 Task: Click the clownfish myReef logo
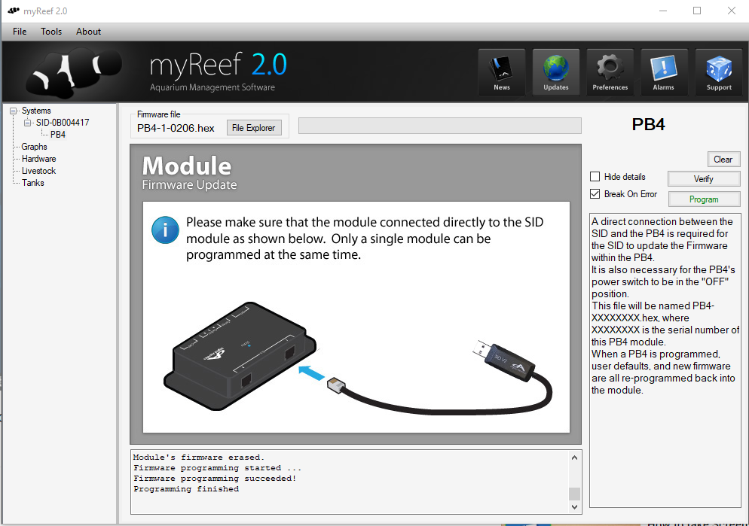pyautogui.click(x=73, y=72)
